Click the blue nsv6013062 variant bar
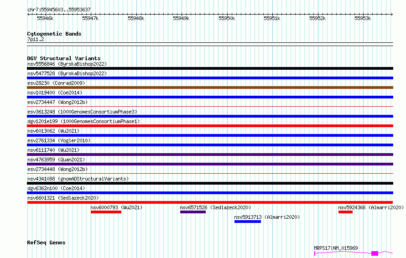Image resolution: width=406 pixels, height=258 pixels. click(x=210, y=135)
